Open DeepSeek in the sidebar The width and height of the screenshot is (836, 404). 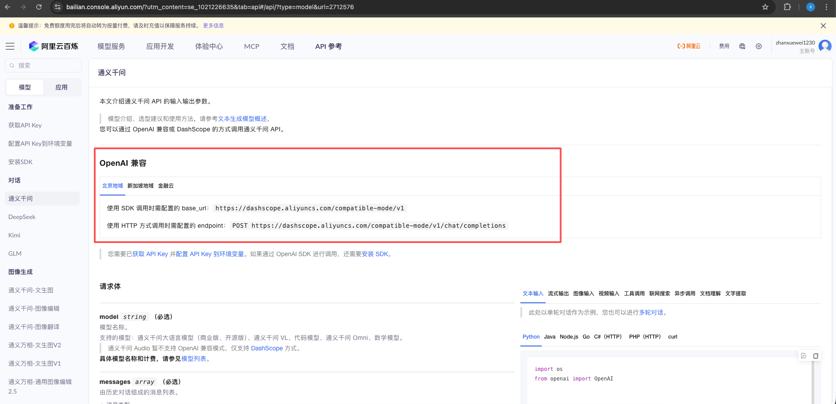click(x=22, y=217)
